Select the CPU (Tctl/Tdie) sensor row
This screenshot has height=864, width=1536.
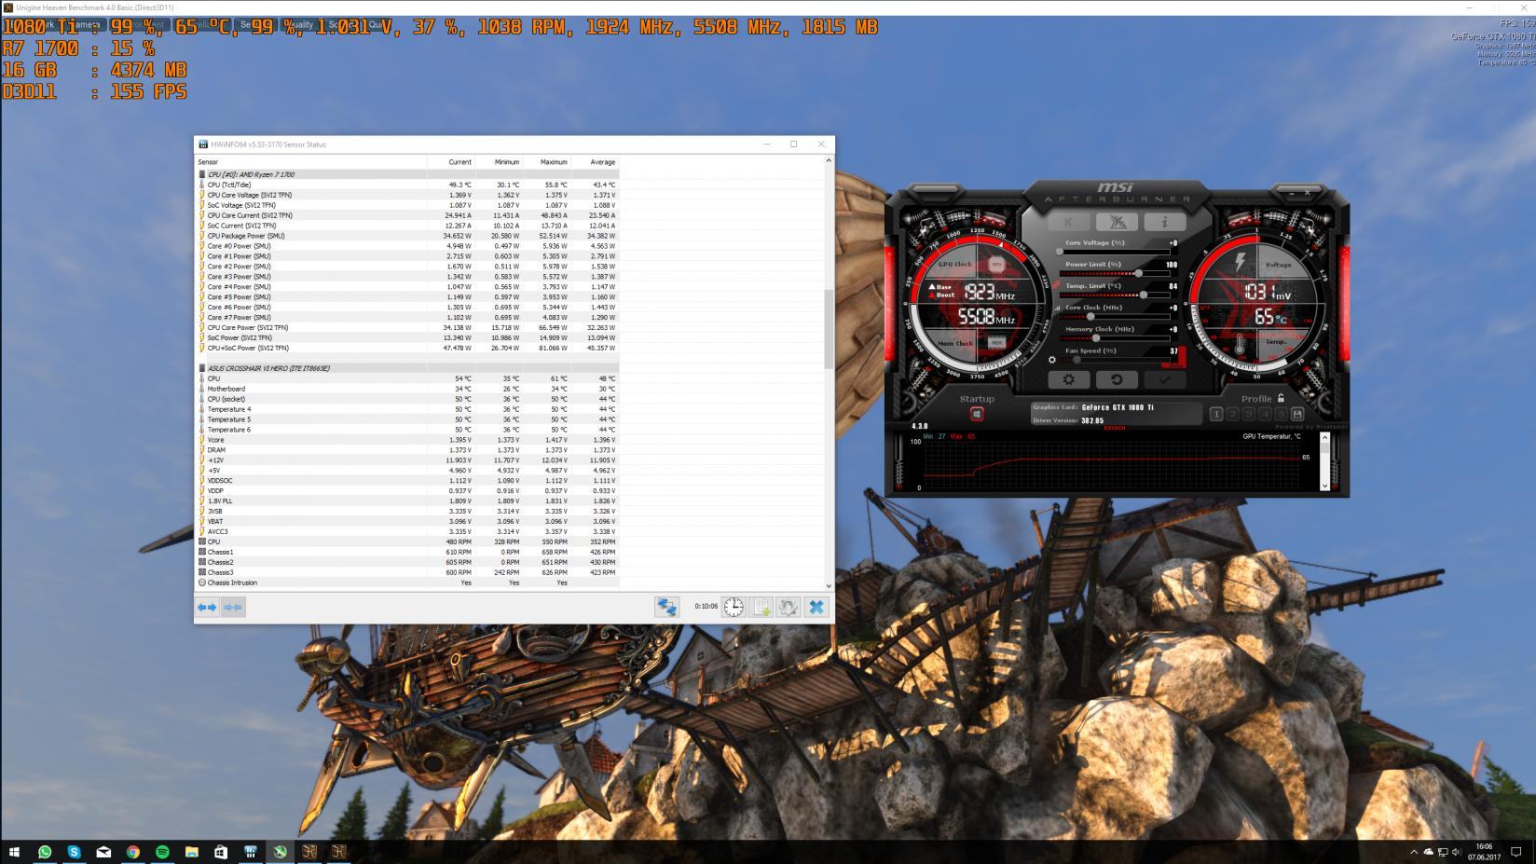(x=407, y=185)
